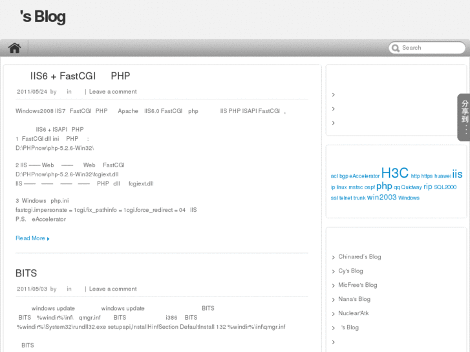Click the magnifier icon in search box
Screen dimensions: 470x352
point(394,48)
